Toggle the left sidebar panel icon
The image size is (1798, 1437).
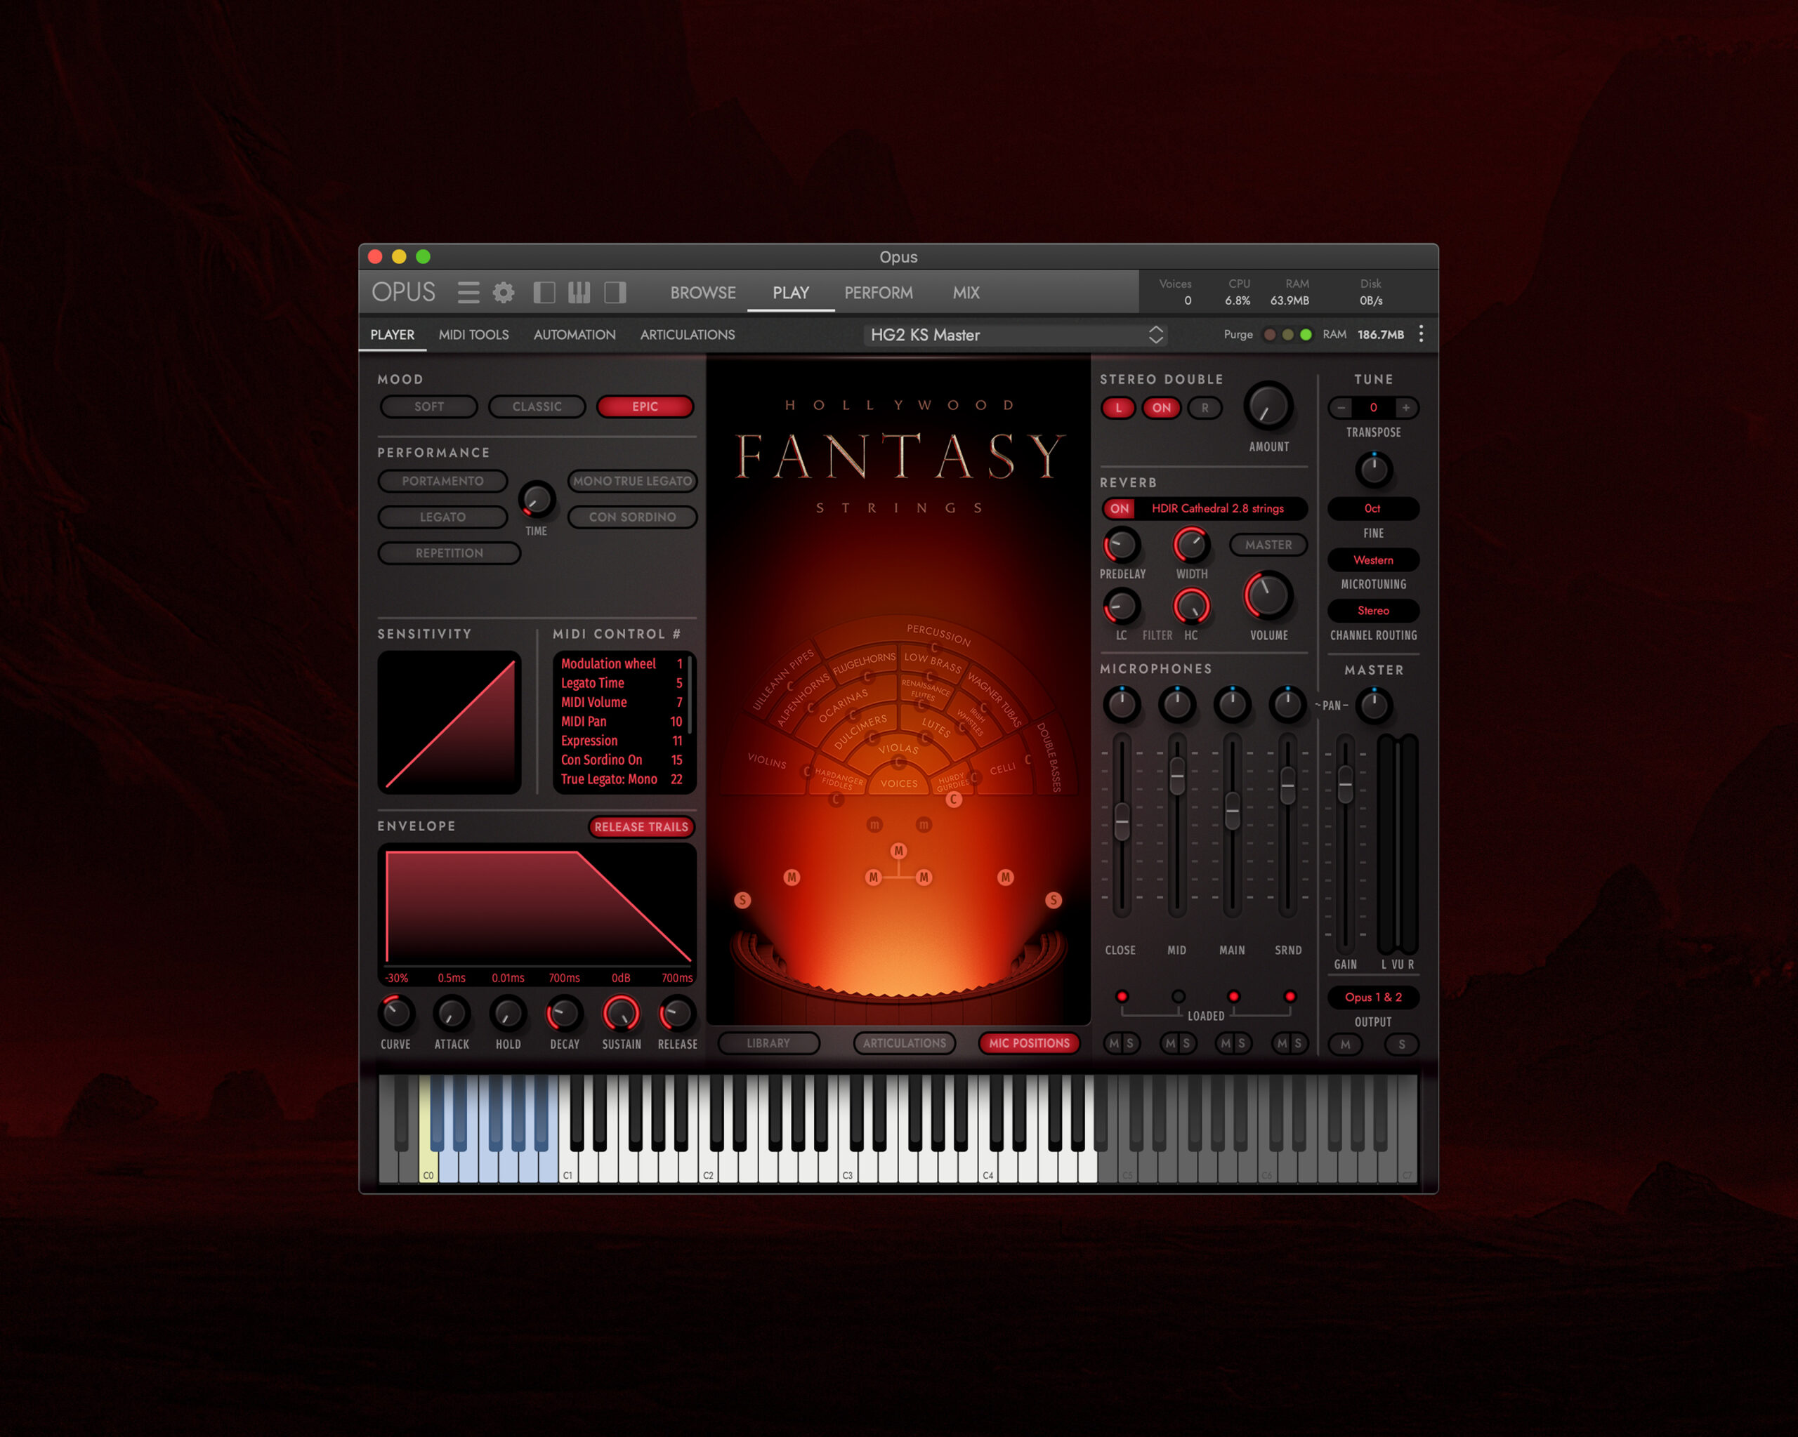544,293
